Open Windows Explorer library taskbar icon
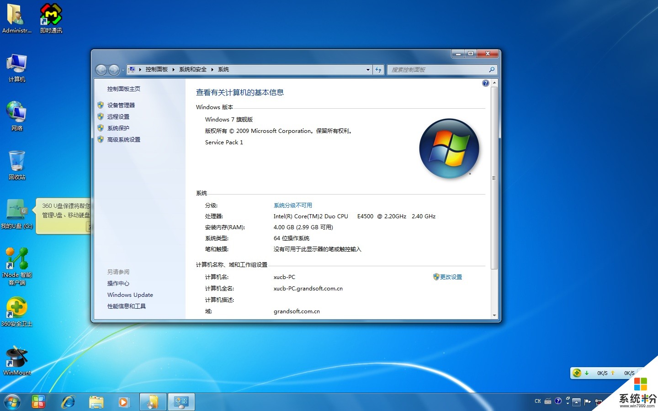This screenshot has width=658, height=411. point(96,402)
